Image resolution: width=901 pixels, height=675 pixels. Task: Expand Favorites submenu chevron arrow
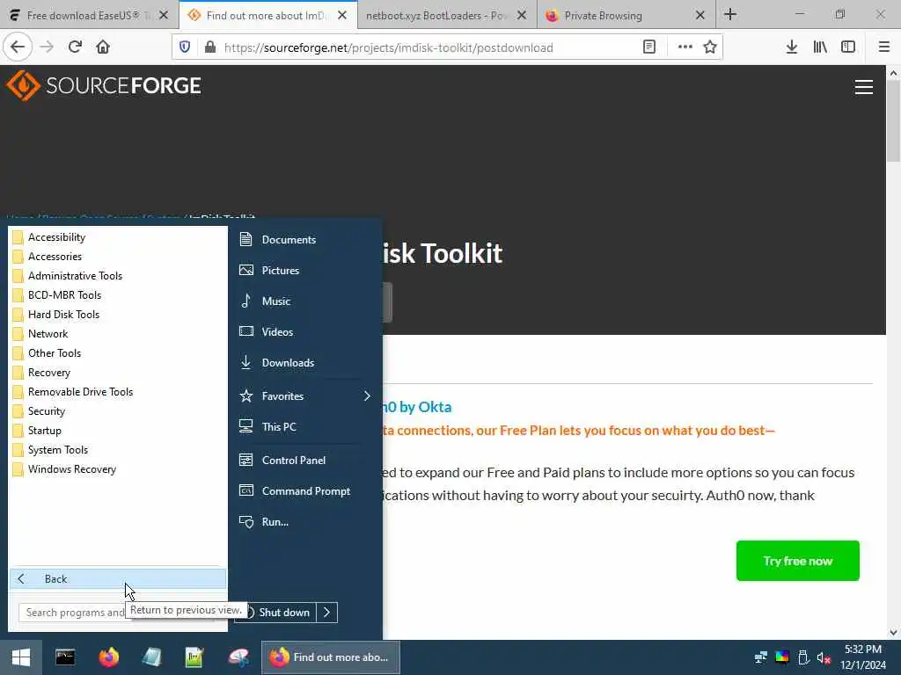click(367, 396)
